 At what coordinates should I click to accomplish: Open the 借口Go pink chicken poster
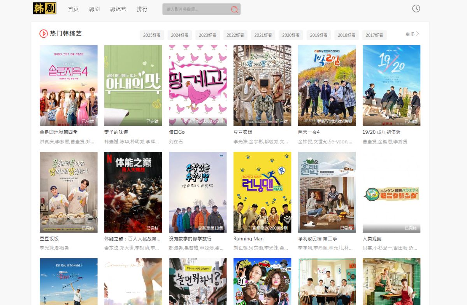[x=198, y=85]
